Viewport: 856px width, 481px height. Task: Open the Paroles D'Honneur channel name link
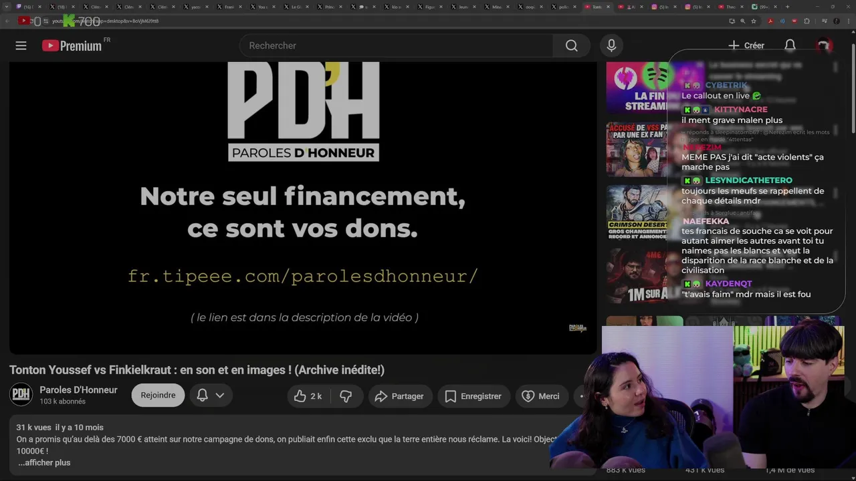(78, 390)
